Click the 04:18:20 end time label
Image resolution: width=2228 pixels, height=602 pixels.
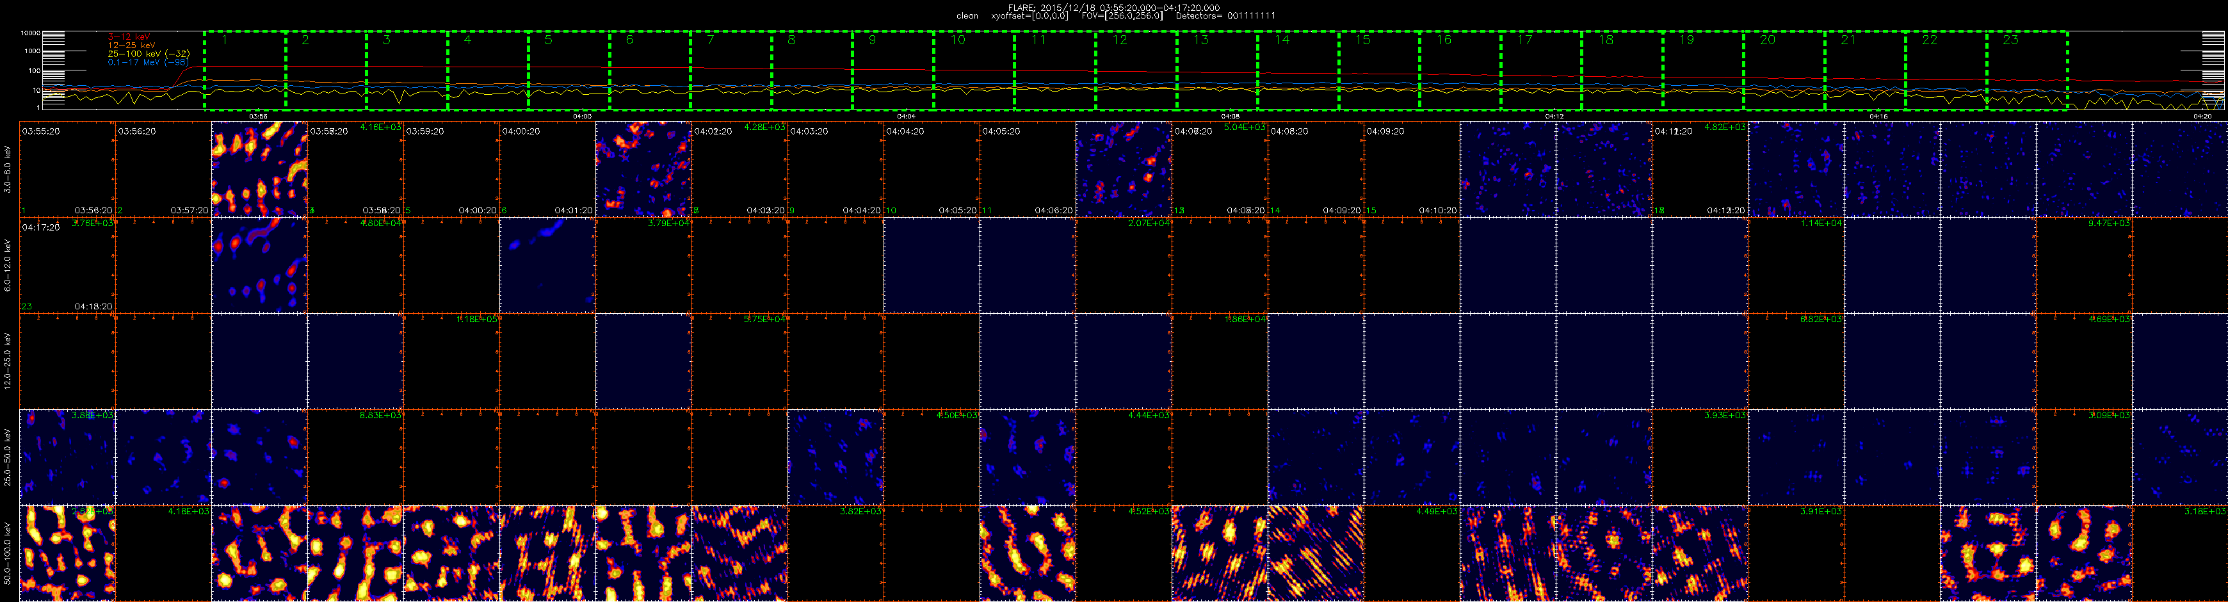point(93,306)
